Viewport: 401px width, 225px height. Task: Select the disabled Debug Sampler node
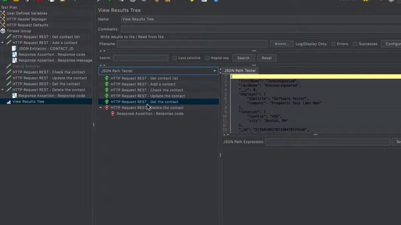click(26, 66)
